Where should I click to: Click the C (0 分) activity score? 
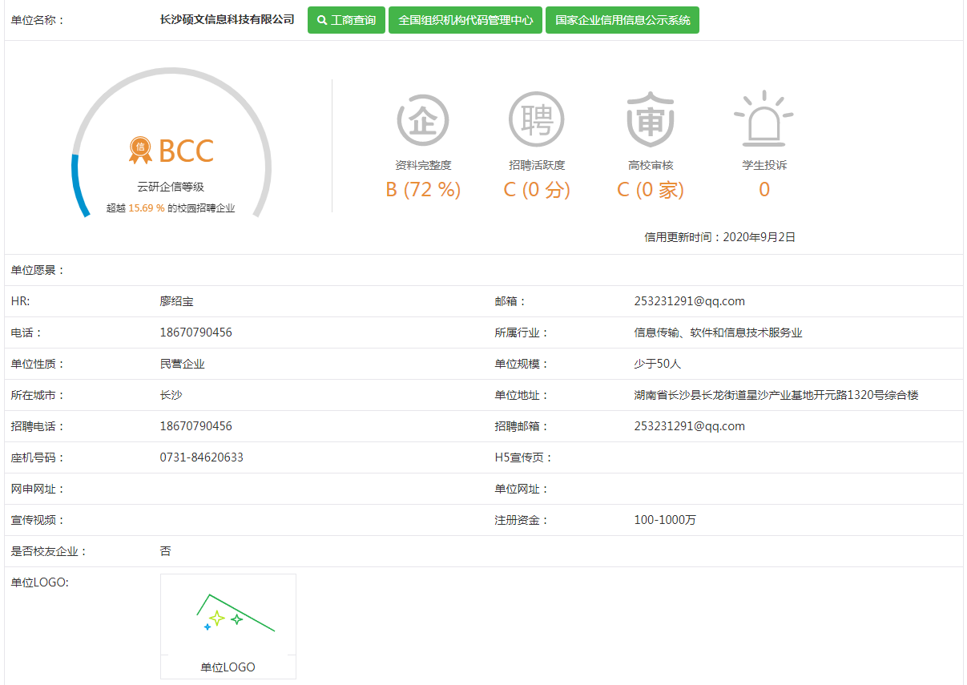536,190
